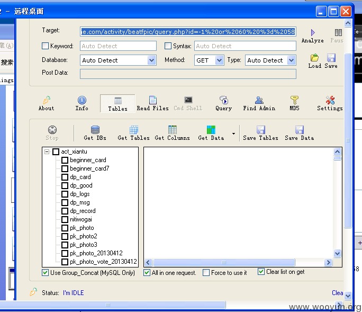Open the Type Auto Detect dropdown
The height and width of the screenshot is (312, 362).
coord(292,60)
